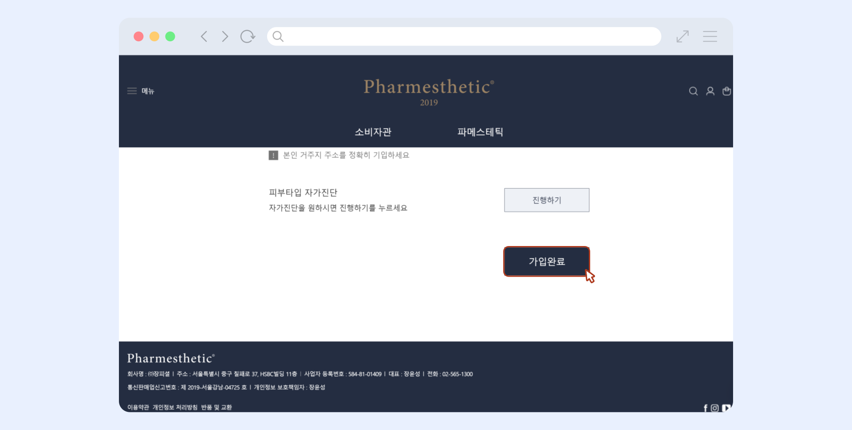Open the user account icon in header
Image resolution: width=852 pixels, height=430 pixels.
point(710,91)
